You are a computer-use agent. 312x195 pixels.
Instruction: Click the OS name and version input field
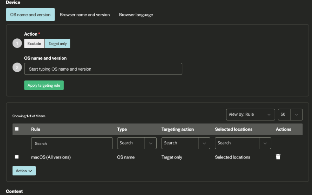coord(103,69)
